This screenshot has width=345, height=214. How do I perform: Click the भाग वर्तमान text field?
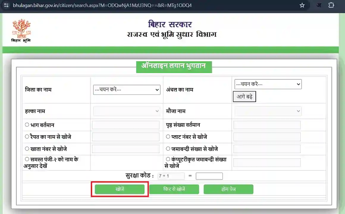[x=126, y=125]
